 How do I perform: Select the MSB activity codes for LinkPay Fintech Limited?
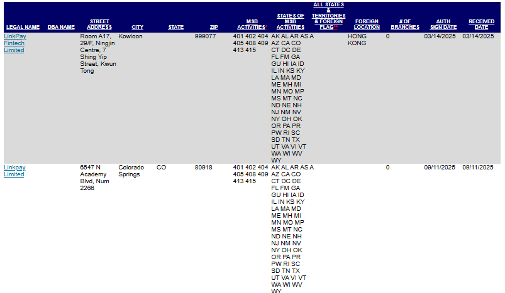click(x=250, y=43)
